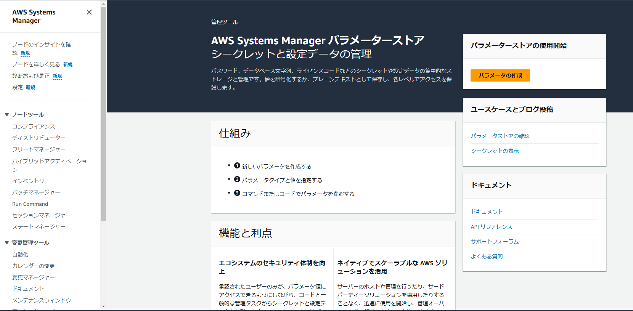
Task: Click step text 新しいパラメータを作成する
Action: (276, 167)
